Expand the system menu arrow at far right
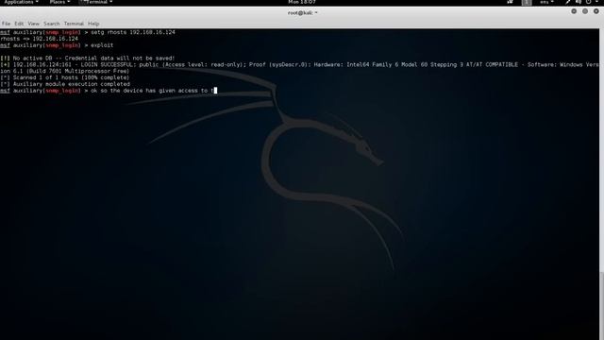 click(596, 2)
